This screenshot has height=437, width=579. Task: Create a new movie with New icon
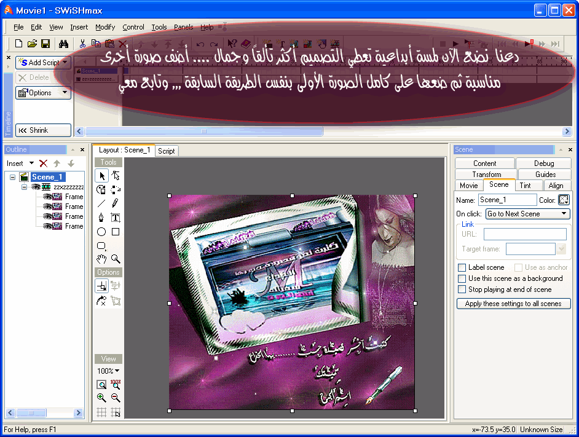tap(18, 44)
